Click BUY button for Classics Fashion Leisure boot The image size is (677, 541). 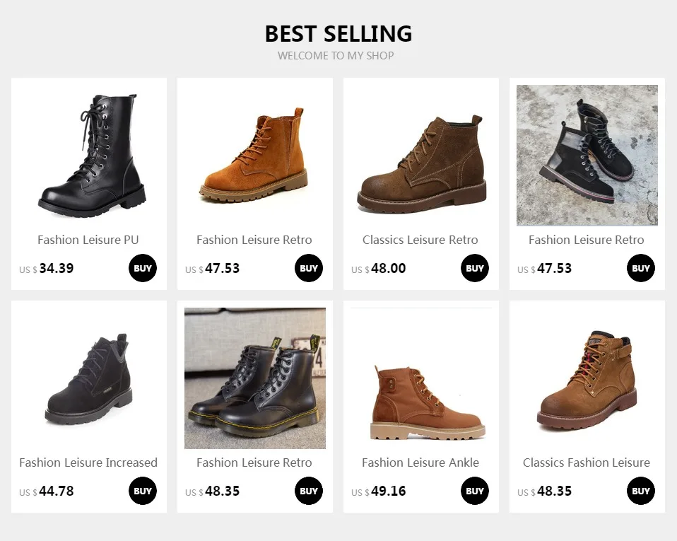(x=641, y=491)
